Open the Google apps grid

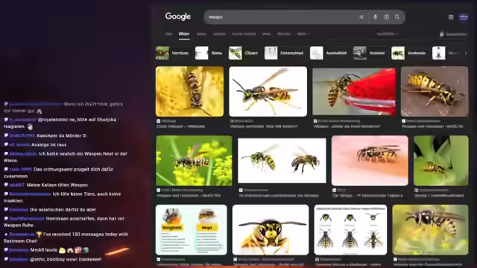[x=451, y=17]
